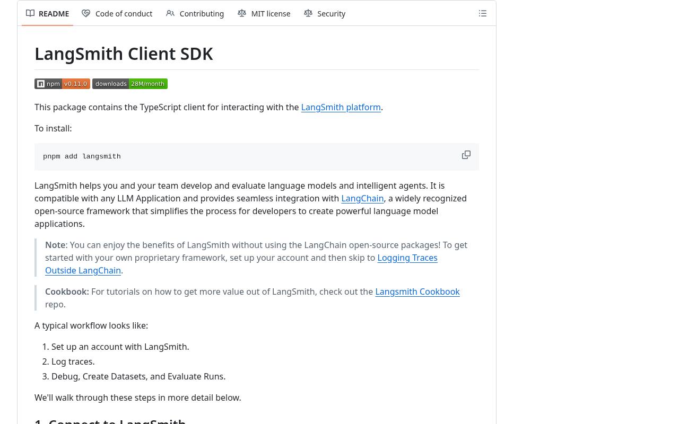Click the 'To install:' text
This screenshot has height=424, width=679.
(x=53, y=128)
